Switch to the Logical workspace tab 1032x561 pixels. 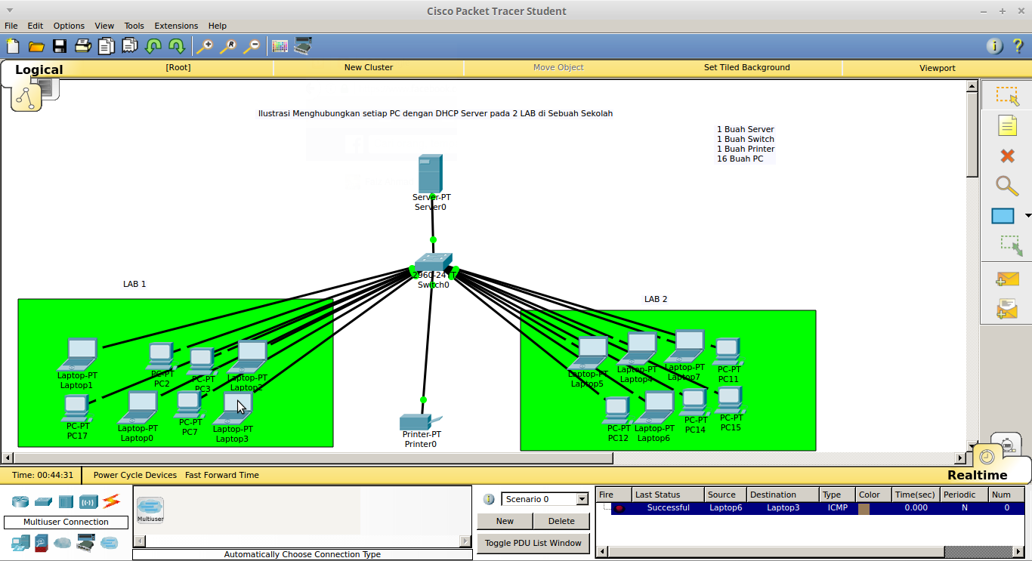click(x=39, y=69)
